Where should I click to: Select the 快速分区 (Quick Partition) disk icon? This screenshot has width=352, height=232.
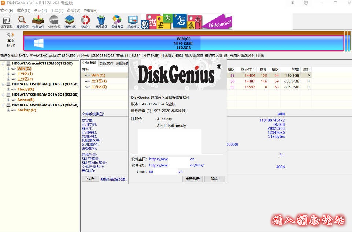point(54,22)
